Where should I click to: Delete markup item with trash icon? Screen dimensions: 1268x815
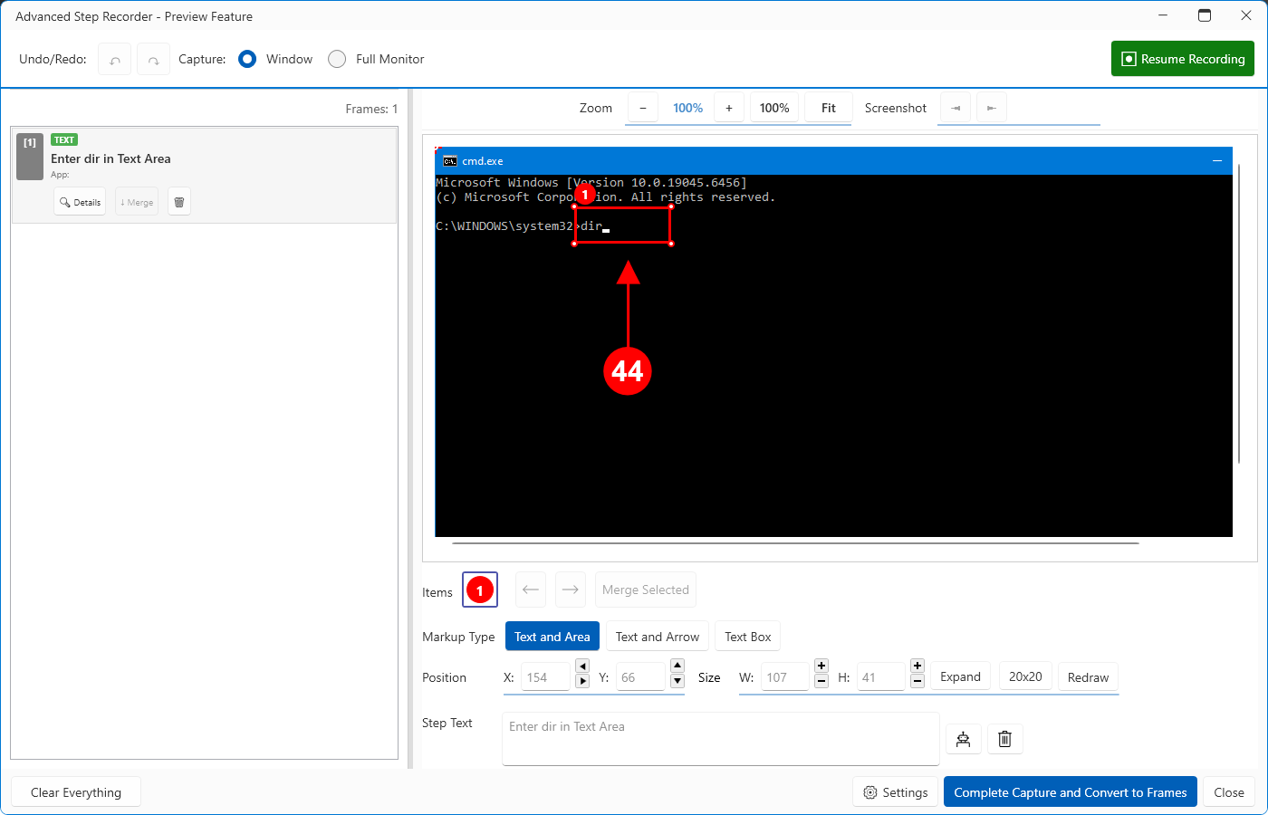(x=1004, y=739)
